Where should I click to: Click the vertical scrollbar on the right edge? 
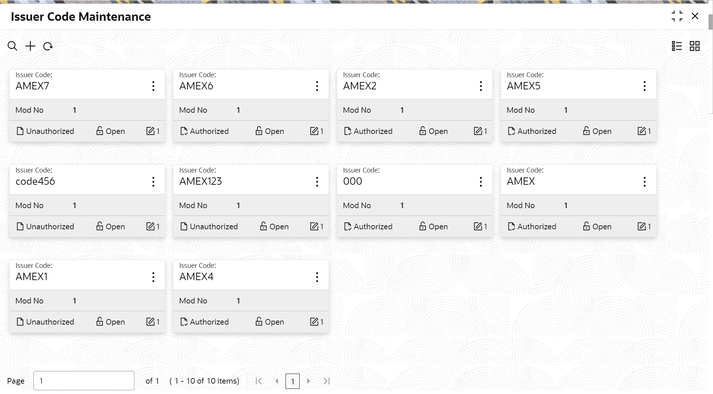click(710, 22)
